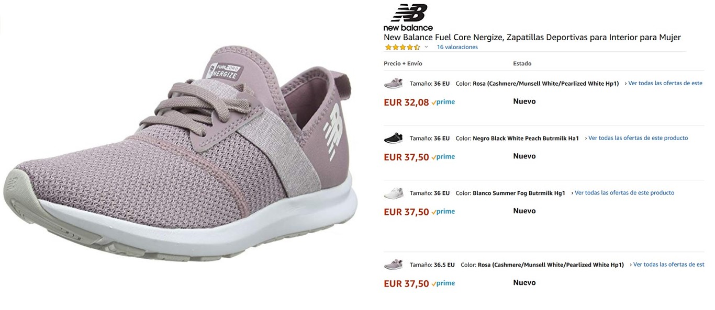Click Prime badge on 36.5 EU offer
This screenshot has height=310, width=715.
point(443,283)
